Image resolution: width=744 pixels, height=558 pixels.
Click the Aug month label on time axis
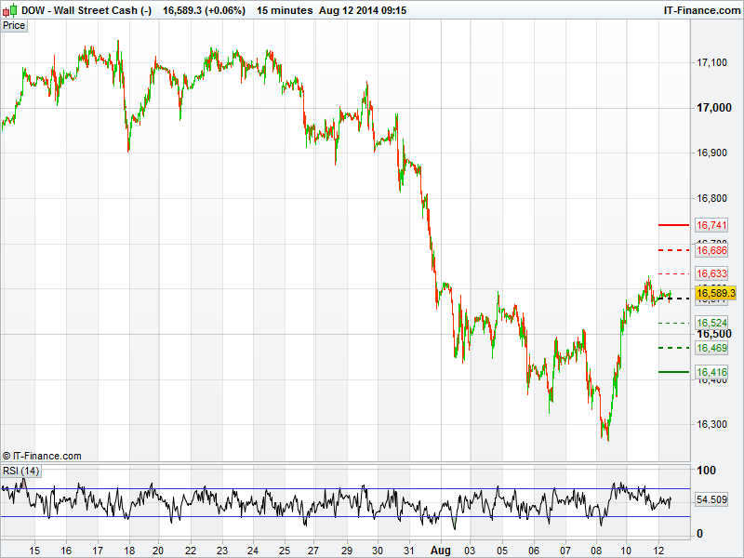[x=440, y=551]
